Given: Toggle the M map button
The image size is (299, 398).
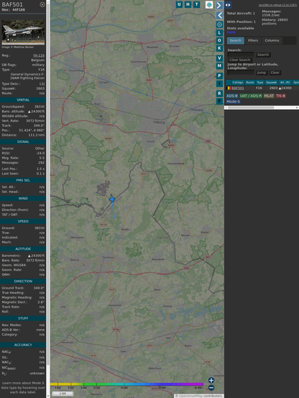Looking at the screenshot, I should (219, 66).
